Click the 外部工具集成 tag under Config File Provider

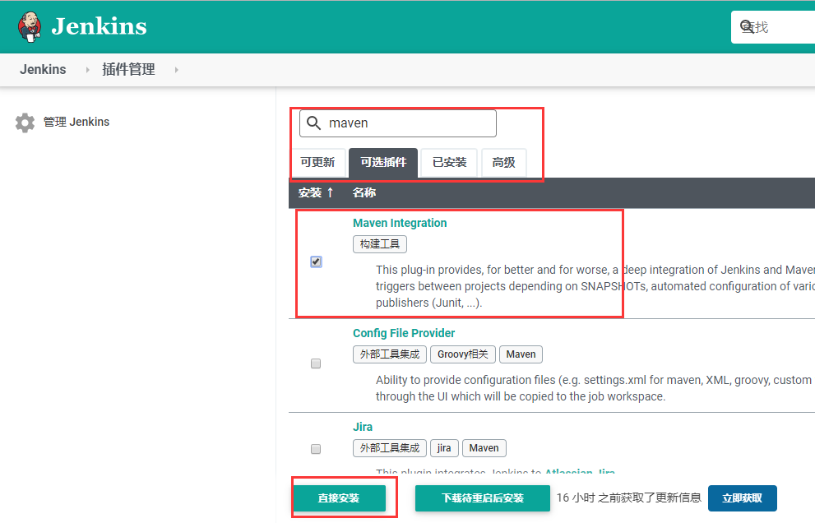(x=390, y=354)
